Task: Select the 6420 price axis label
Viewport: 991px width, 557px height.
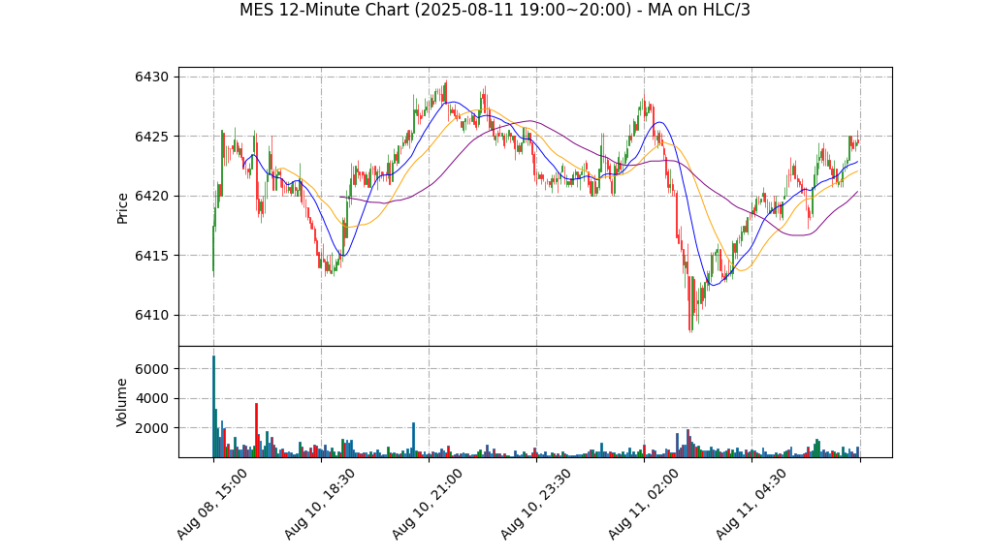Action: tap(151, 197)
